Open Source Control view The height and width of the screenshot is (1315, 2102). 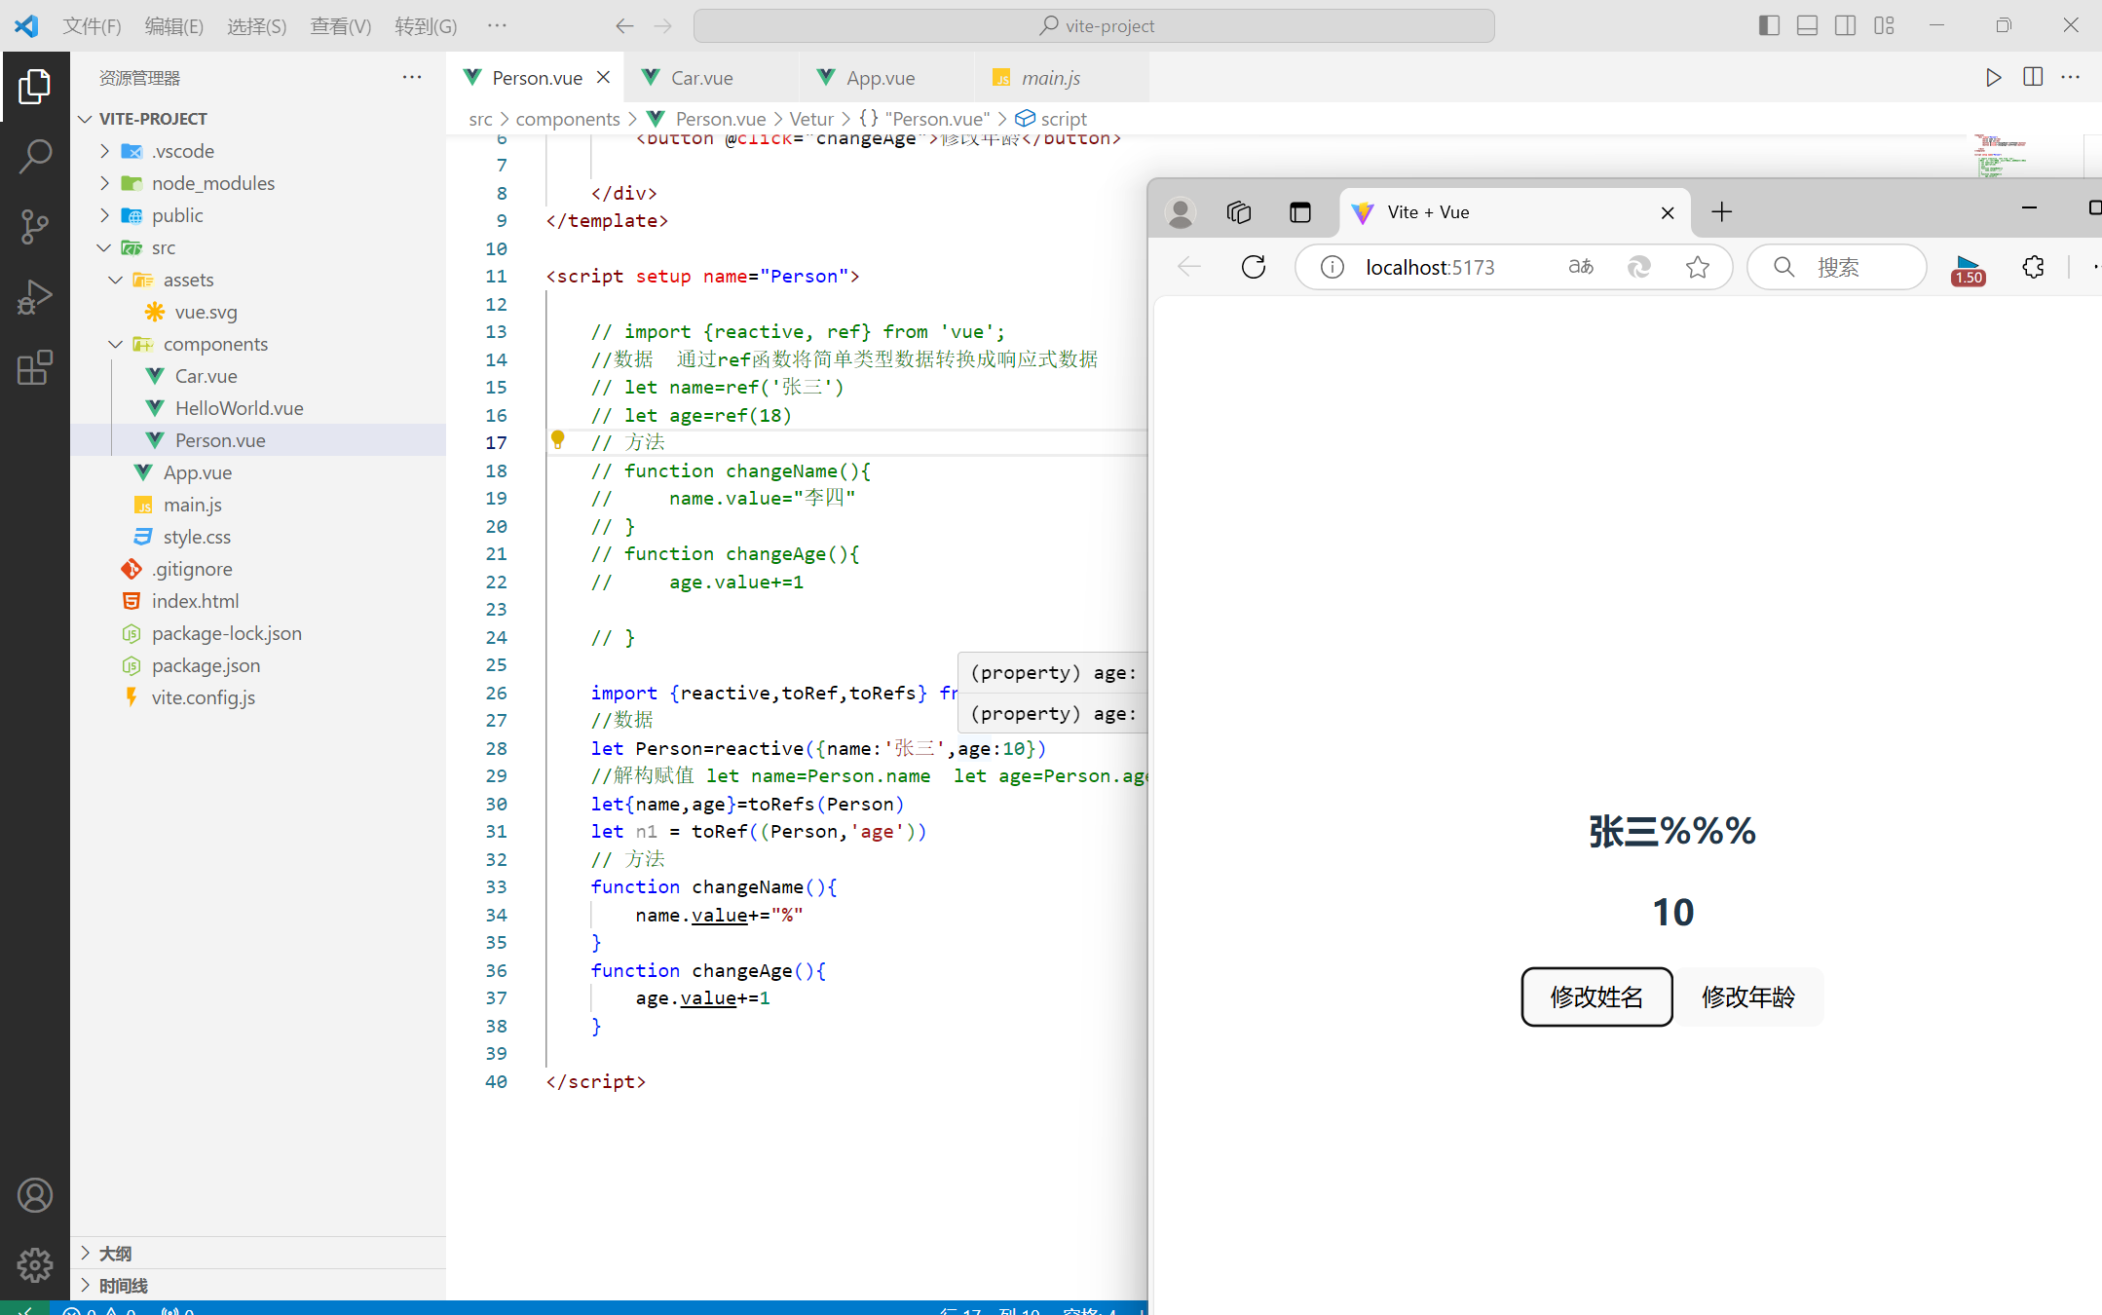35,226
